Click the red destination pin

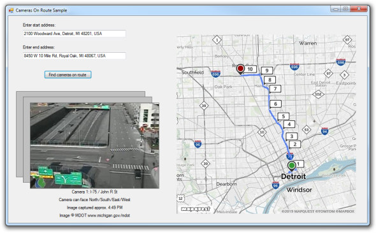coord(240,69)
